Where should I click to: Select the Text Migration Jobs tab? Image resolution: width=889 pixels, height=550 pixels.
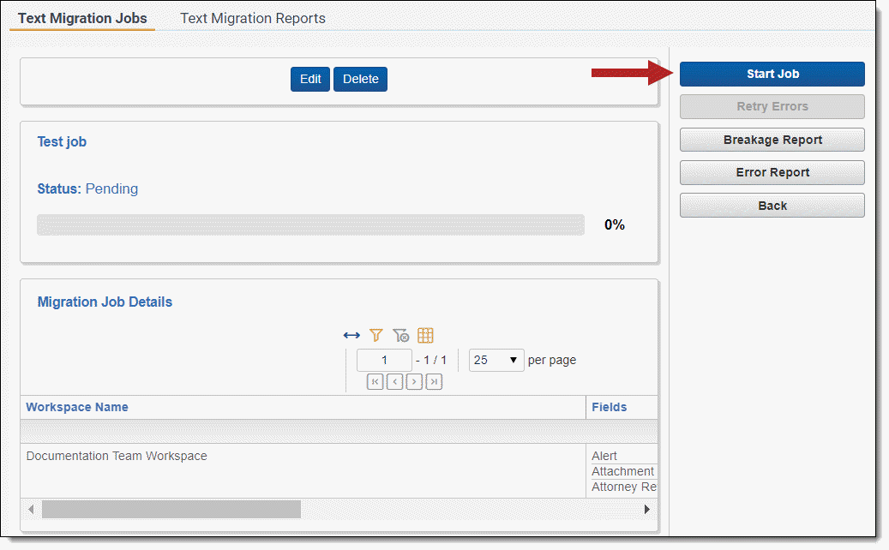(82, 18)
